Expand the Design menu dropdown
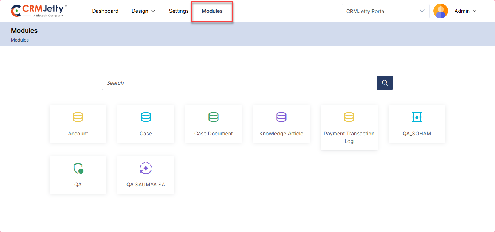Viewport: 495px width, 232px height. (x=143, y=11)
